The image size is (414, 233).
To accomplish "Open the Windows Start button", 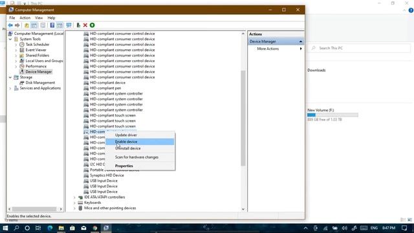I will (5, 228).
